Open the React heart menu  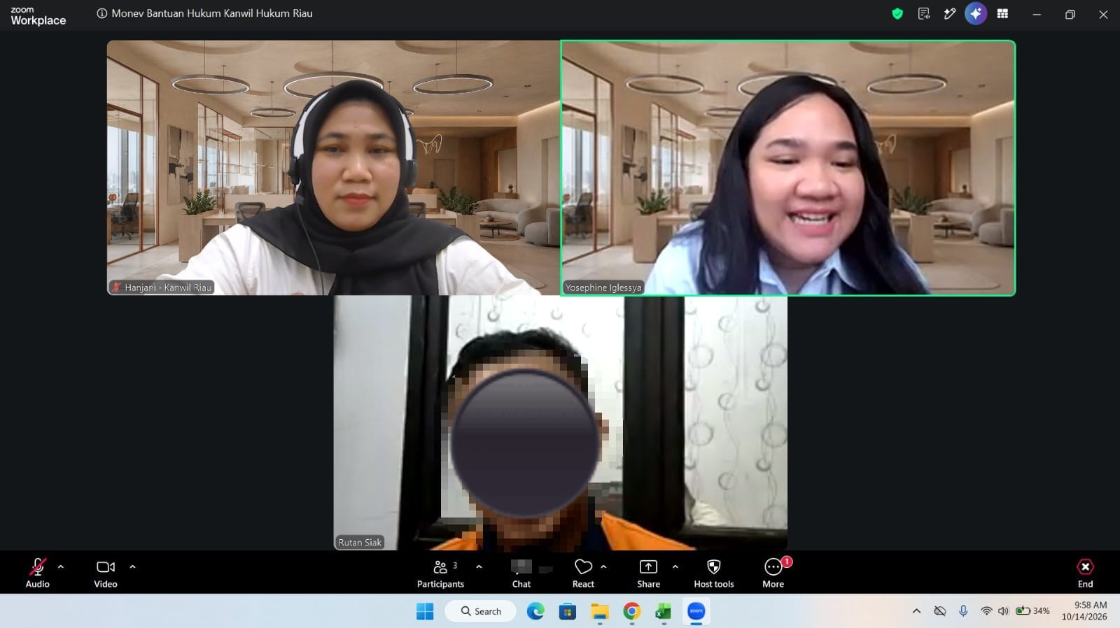[x=583, y=573]
